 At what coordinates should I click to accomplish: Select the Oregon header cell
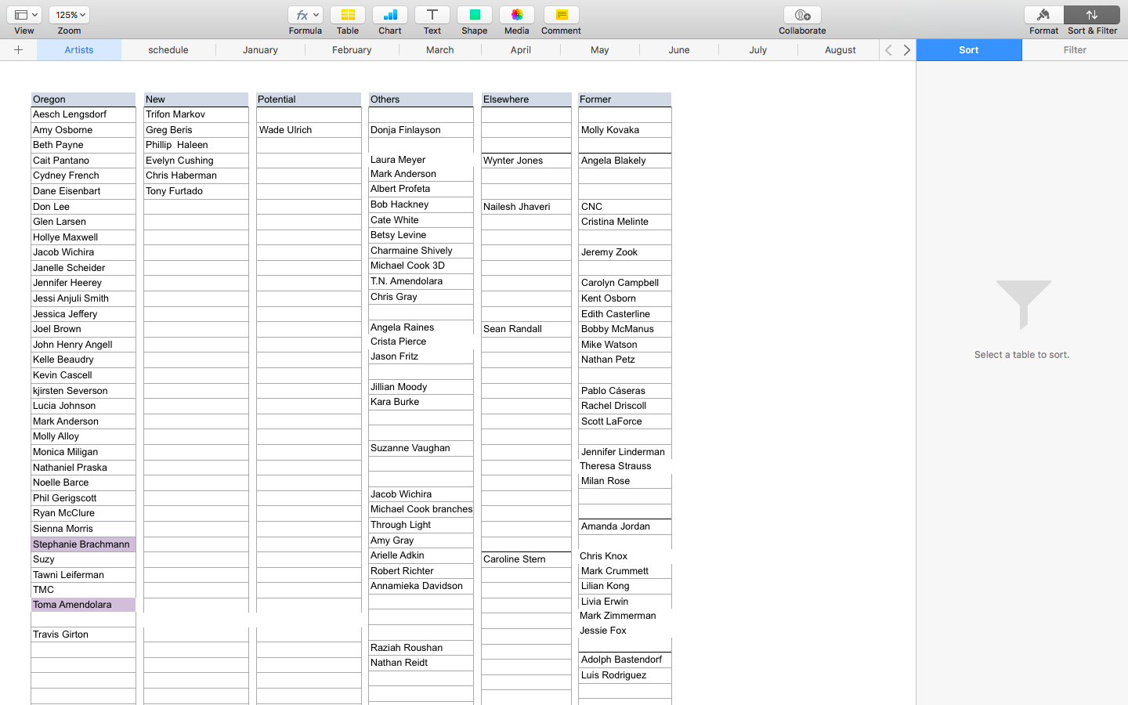tap(83, 99)
